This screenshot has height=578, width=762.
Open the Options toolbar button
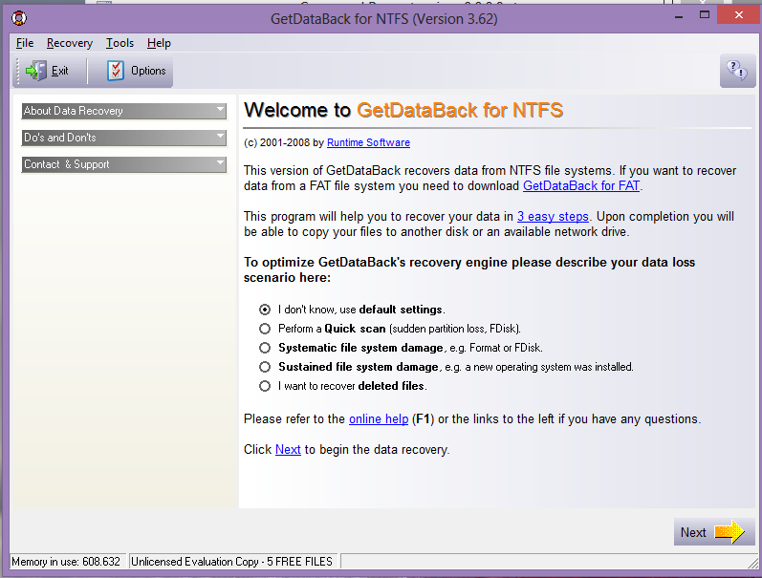(137, 71)
